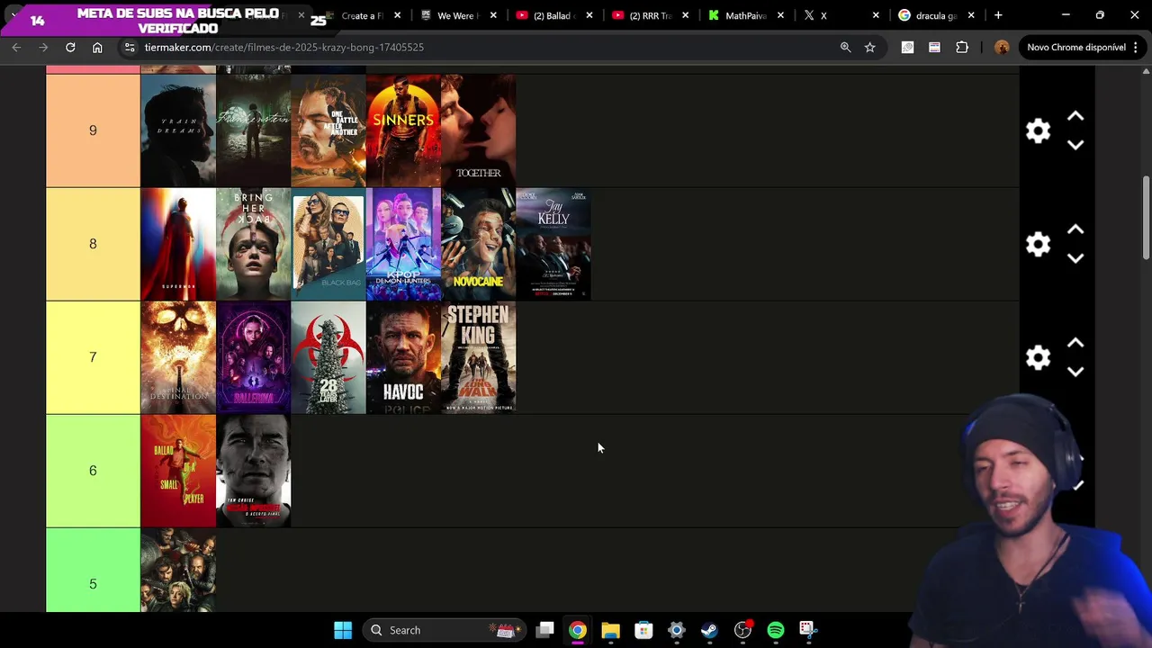Open File Explorer from the taskbar

[x=610, y=630]
